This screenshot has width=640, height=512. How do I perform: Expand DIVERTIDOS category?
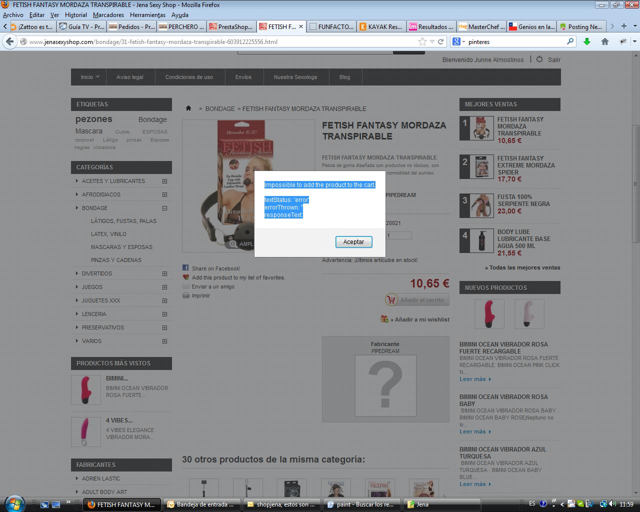pyautogui.click(x=164, y=273)
